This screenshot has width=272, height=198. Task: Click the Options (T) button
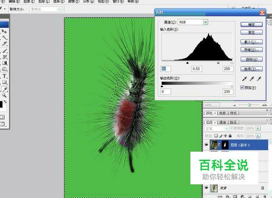coord(251,69)
